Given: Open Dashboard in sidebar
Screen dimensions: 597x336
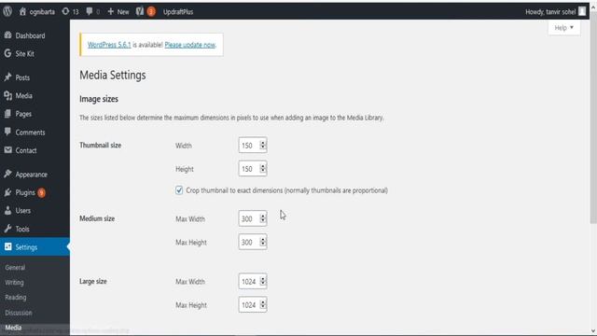Looking at the screenshot, I should pyautogui.click(x=30, y=35).
